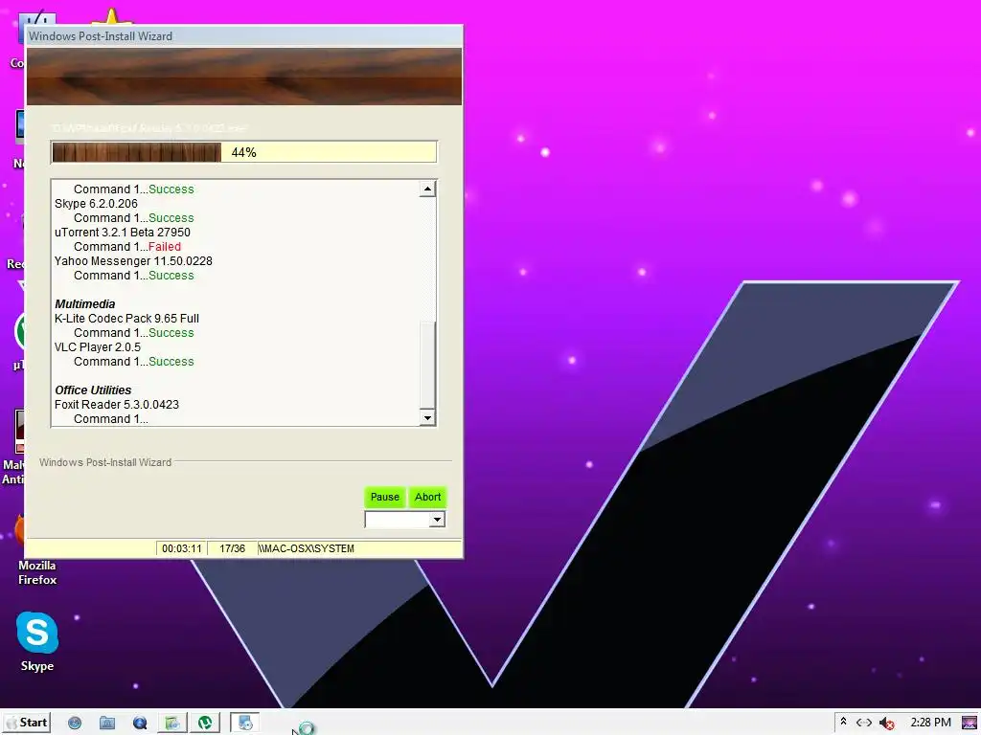Select the Post-Install Wizard taskbar button

244,724
